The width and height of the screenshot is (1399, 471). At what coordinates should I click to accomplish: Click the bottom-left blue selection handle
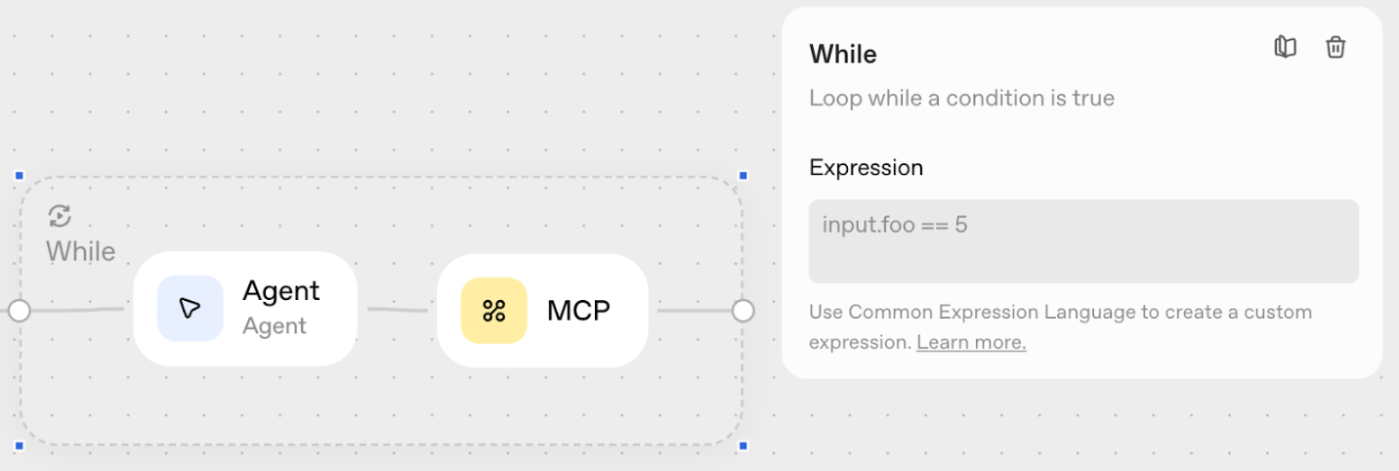19,446
